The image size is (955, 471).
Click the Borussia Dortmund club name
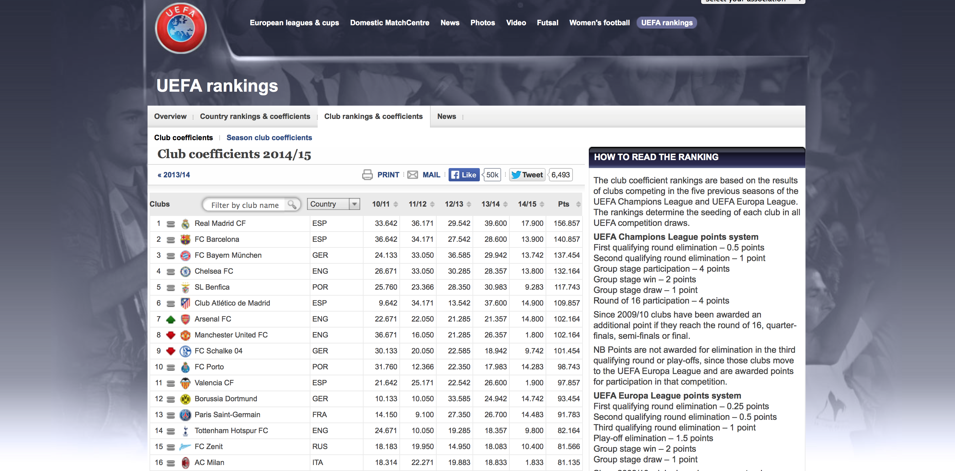(225, 399)
